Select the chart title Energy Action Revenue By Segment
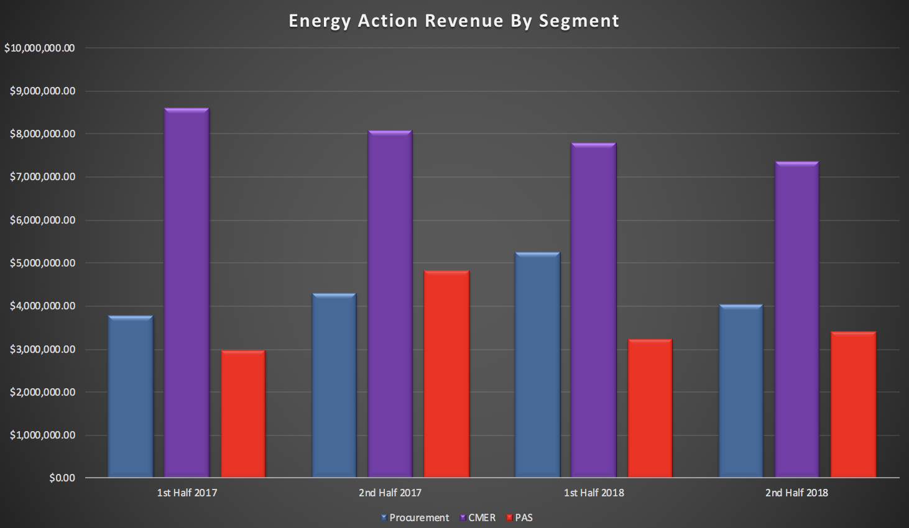 (454, 21)
